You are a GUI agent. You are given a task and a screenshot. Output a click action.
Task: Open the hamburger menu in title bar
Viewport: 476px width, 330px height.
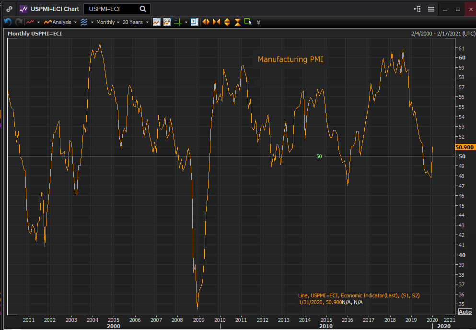pos(431,9)
